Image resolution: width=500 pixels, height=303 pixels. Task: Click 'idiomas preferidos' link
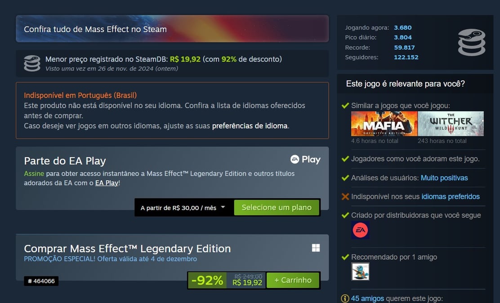pos(451,197)
